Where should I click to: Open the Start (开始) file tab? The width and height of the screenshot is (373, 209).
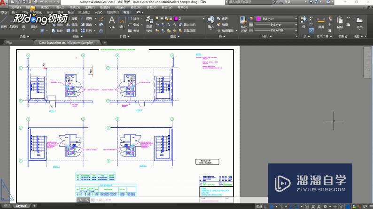[9, 43]
